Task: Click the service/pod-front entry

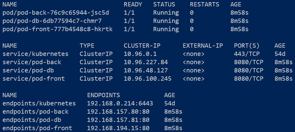Action: (33, 79)
